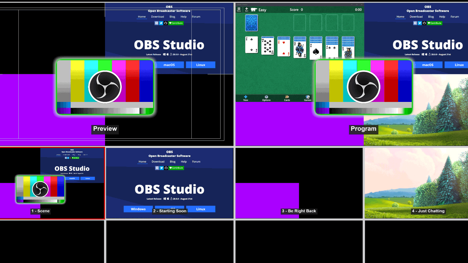The height and width of the screenshot is (263, 468).
Task: Start a New solitaire game
Action: [246, 98]
